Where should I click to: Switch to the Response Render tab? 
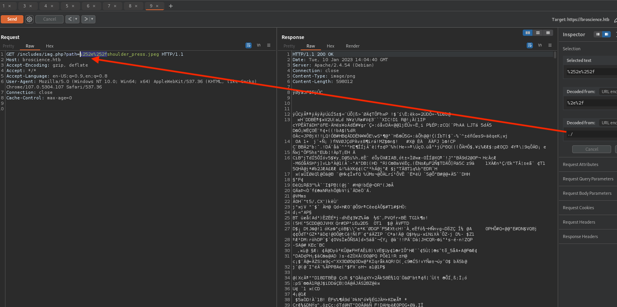coord(353,46)
